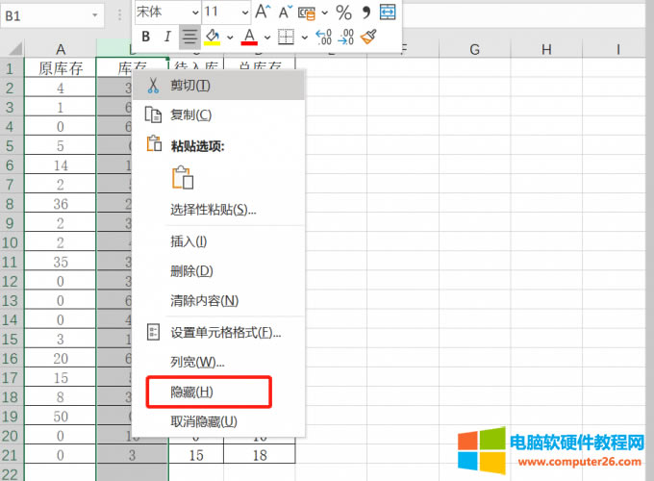Select row 21 header
Image resolution: width=654 pixels, height=481 pixels.
[x=12, y=455]
